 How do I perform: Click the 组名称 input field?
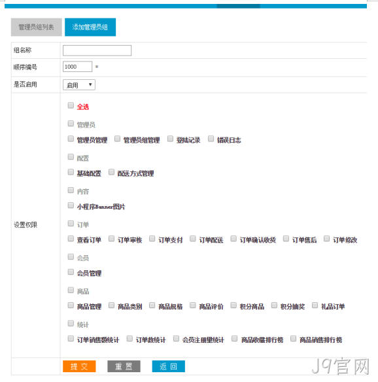[x=97, y=50]
